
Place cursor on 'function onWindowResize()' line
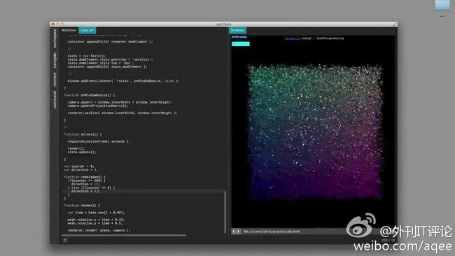click(90, 95)
